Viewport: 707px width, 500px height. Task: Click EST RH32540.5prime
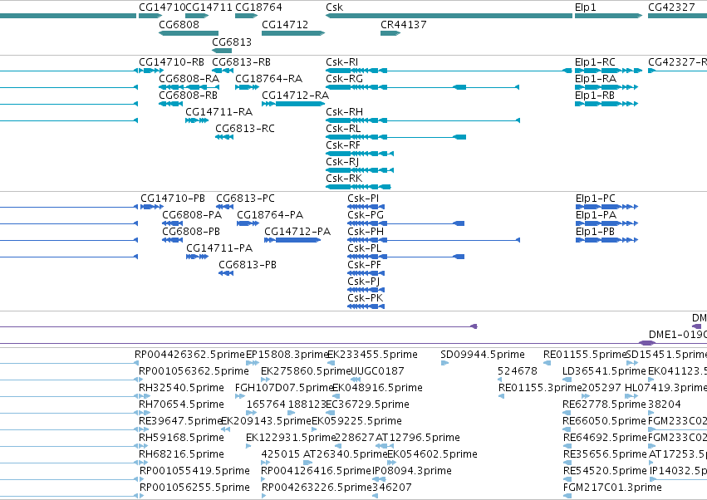[x=181, y=388]
